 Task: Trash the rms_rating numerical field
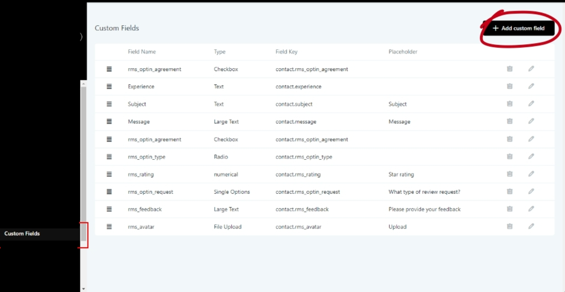(x=510, y=174)
